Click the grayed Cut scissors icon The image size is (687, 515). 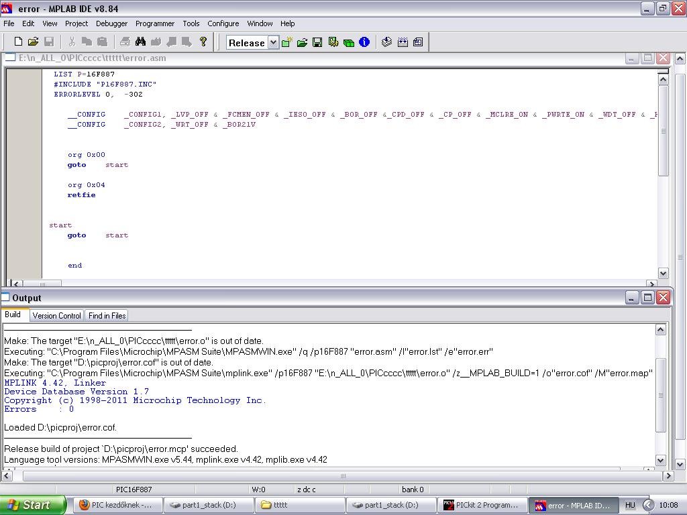[72, 42]
